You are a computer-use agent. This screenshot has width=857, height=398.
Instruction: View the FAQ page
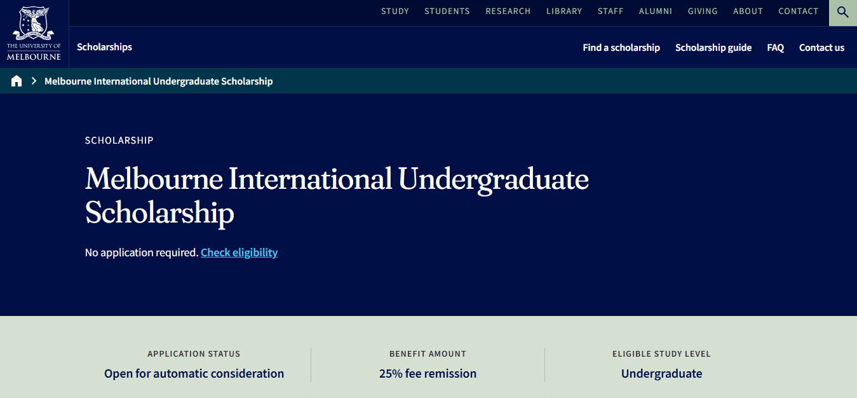775,47
